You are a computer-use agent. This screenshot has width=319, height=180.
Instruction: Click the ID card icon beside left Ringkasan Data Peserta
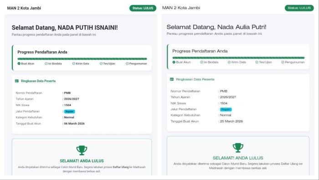point(17,81)
